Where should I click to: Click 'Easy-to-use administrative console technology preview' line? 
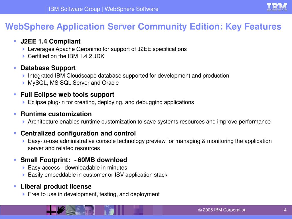[150, 141]
